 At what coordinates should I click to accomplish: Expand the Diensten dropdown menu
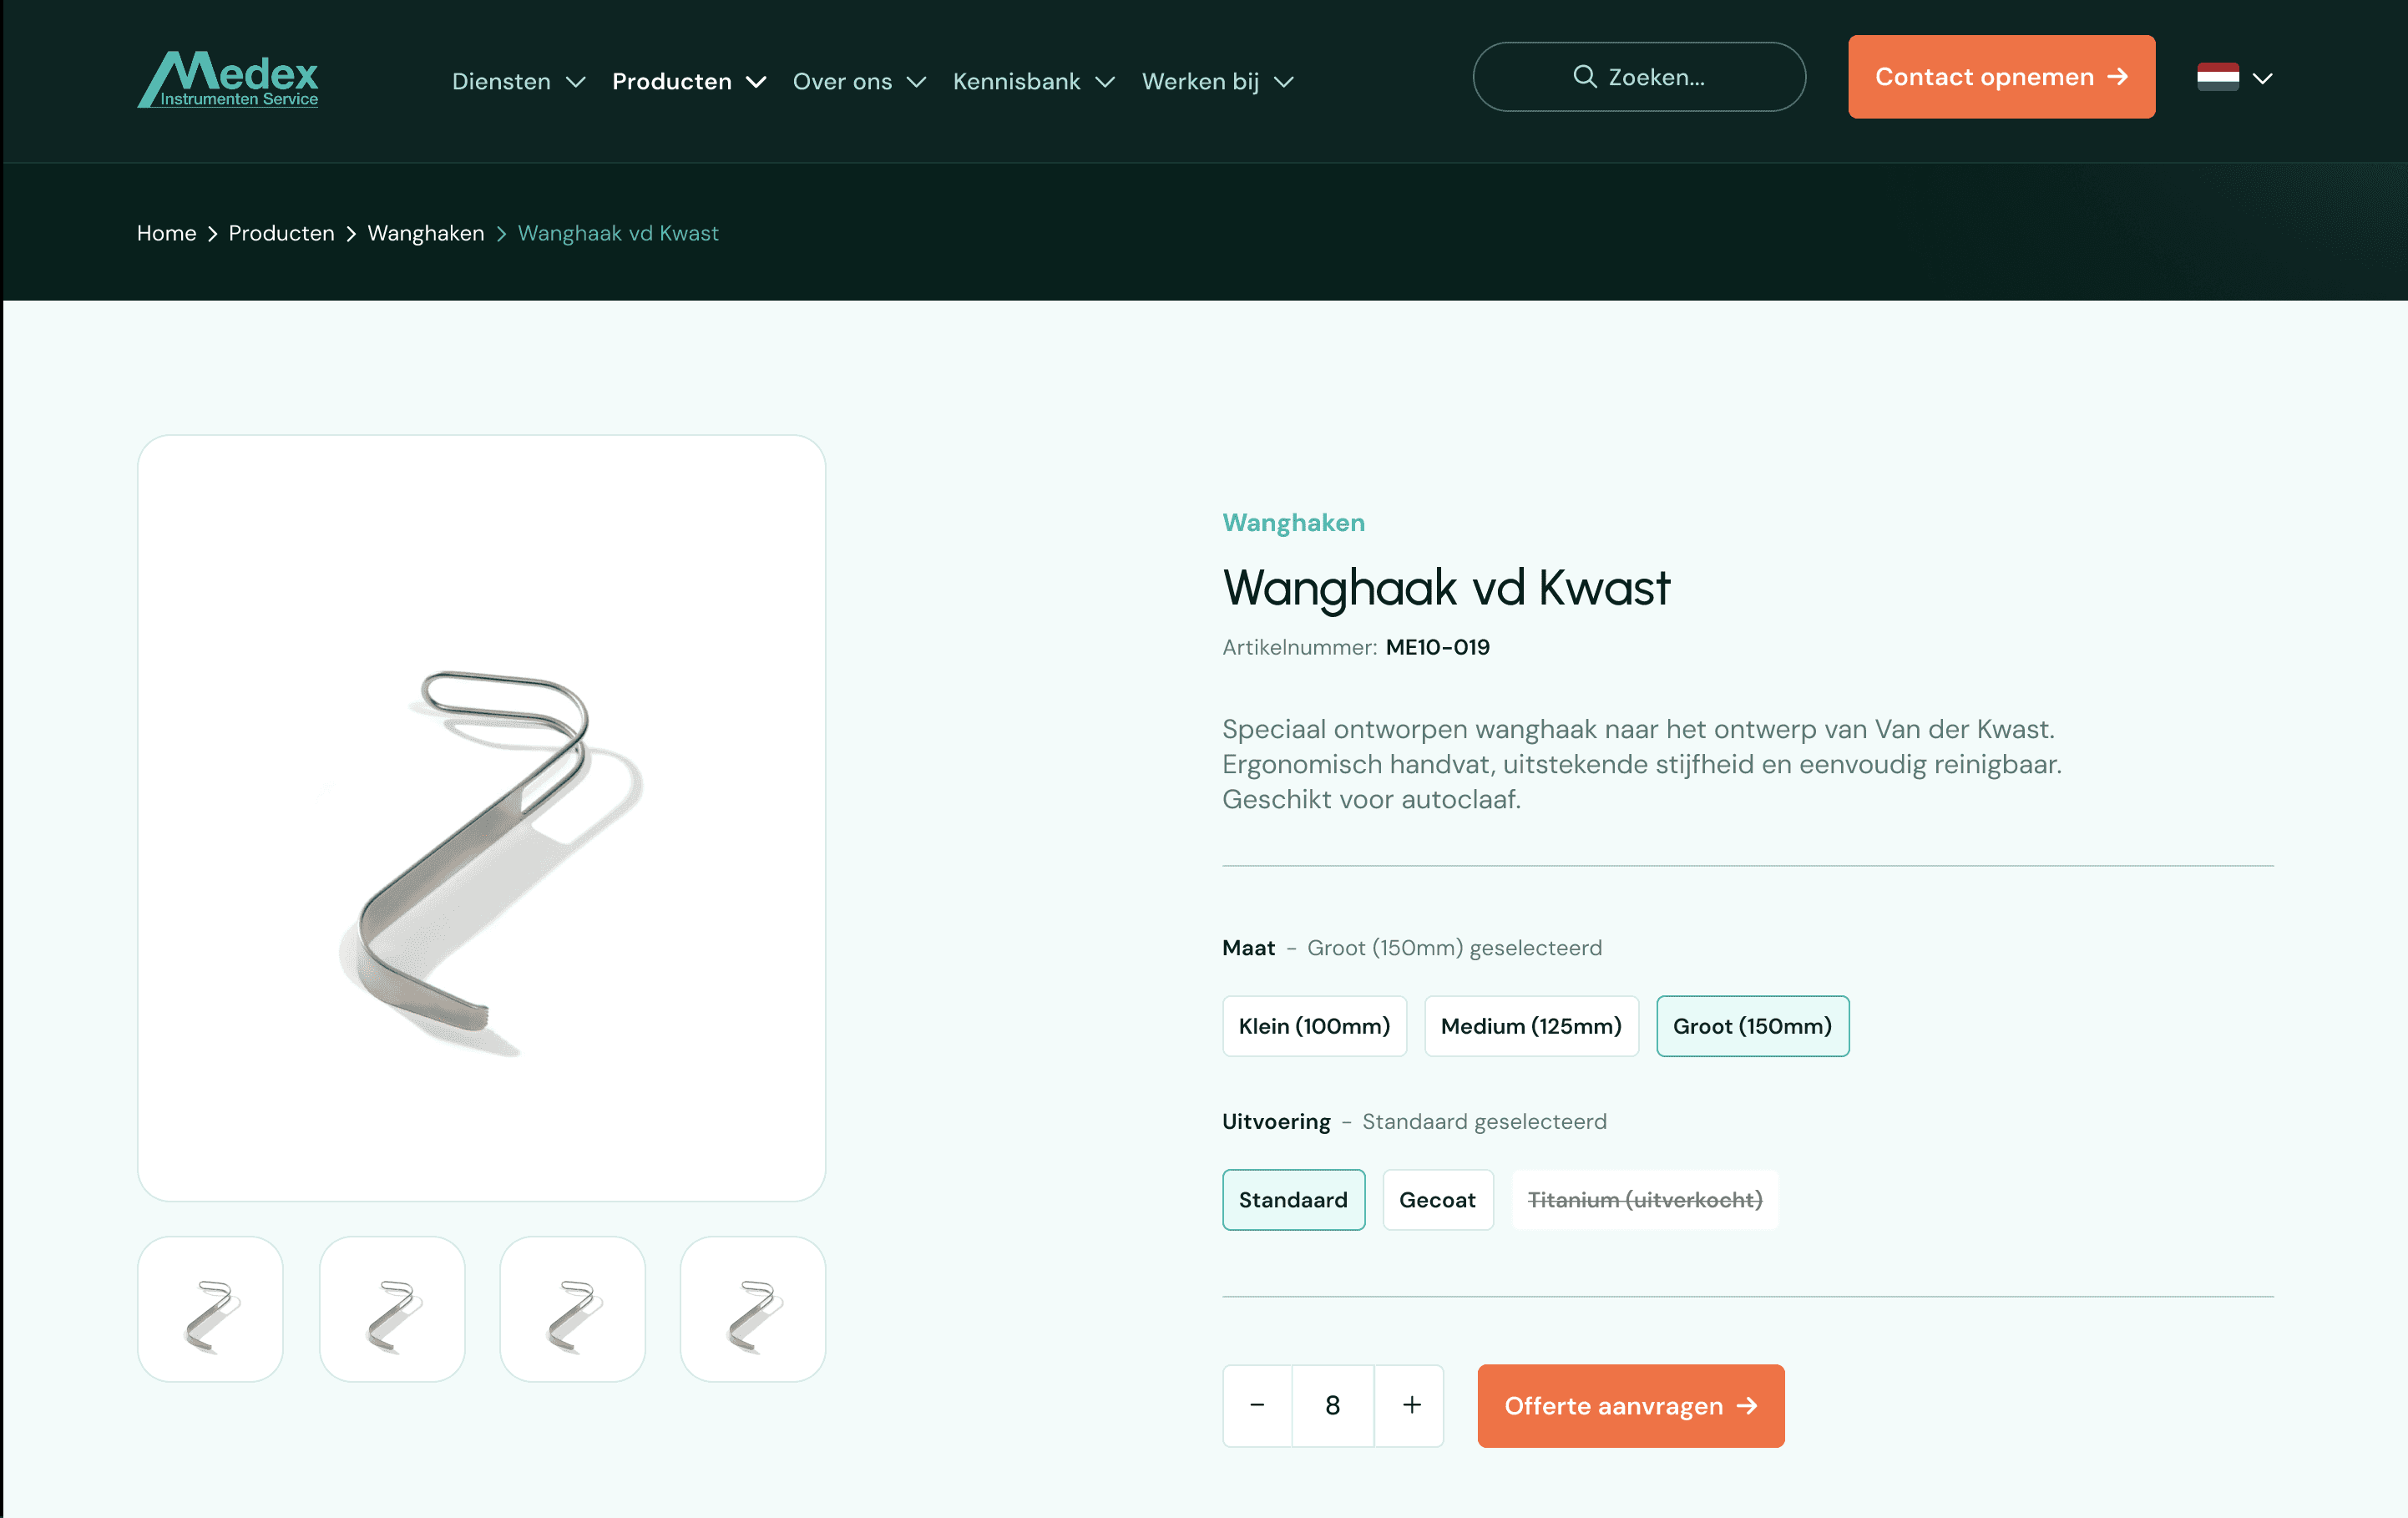click(518, 81)
